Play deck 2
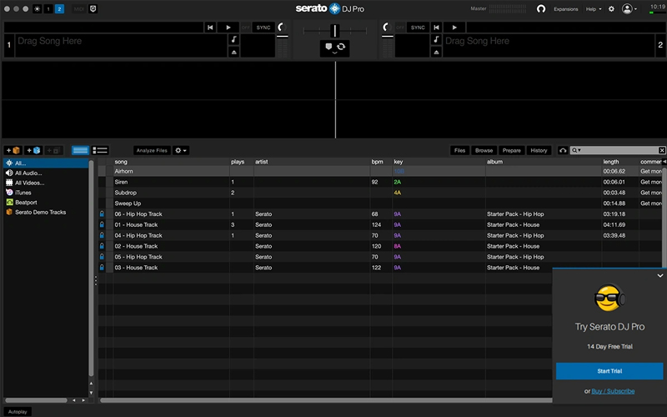 (454, 28)
